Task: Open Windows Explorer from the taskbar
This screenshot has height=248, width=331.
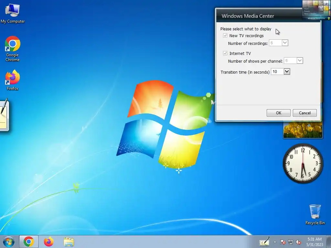Action: (x=69, y=242)
